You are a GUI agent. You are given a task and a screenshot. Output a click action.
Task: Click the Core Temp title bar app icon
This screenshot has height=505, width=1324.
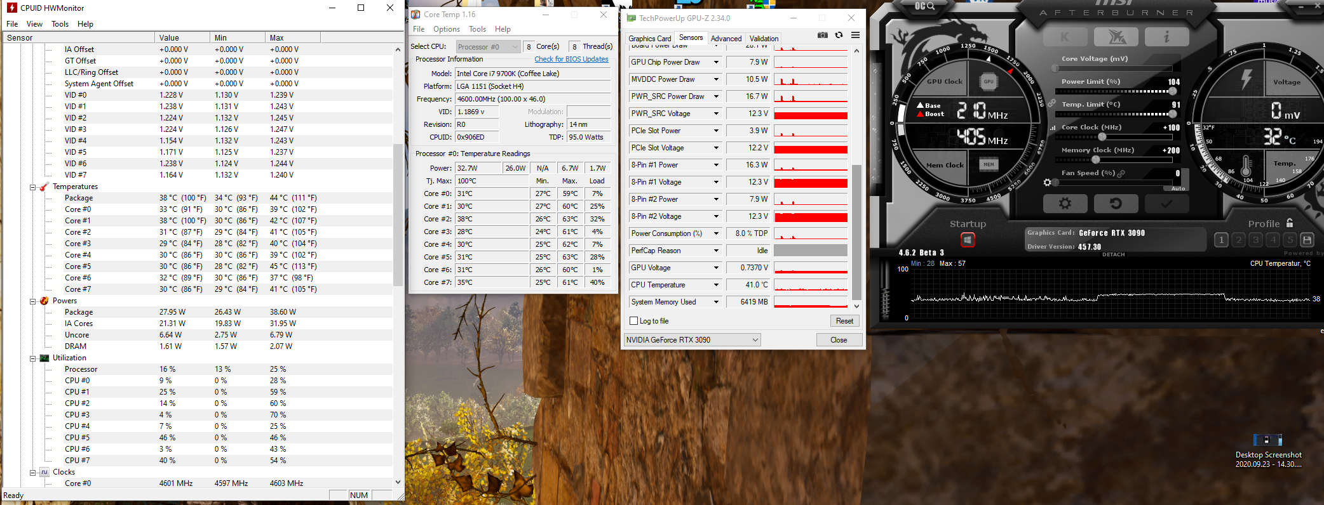(415, 15)
